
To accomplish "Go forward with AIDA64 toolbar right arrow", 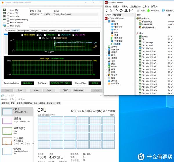I will (111, 10).
